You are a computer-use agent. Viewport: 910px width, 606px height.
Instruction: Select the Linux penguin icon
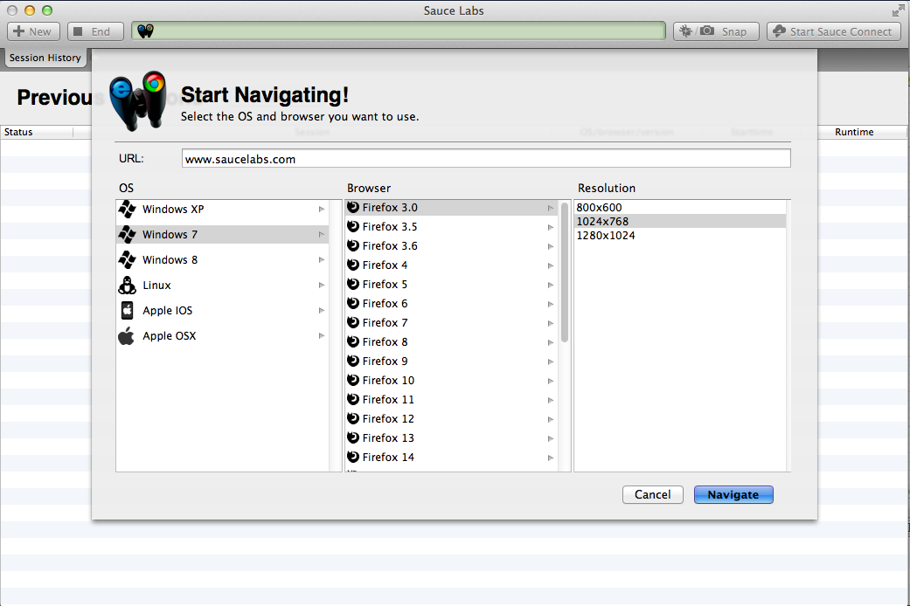[127, 286]
